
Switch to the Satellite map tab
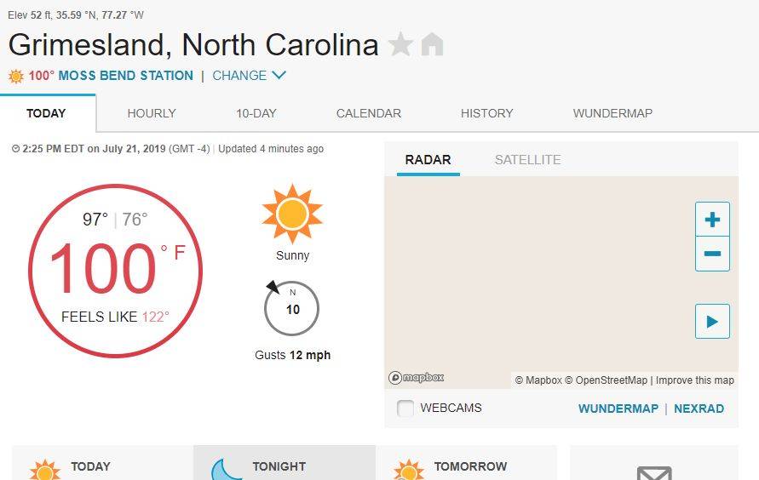click(x=527, y=160)
